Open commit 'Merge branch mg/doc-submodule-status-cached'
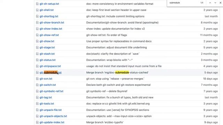This screenshot has width=223, height=125. click(x=117, y=73)
